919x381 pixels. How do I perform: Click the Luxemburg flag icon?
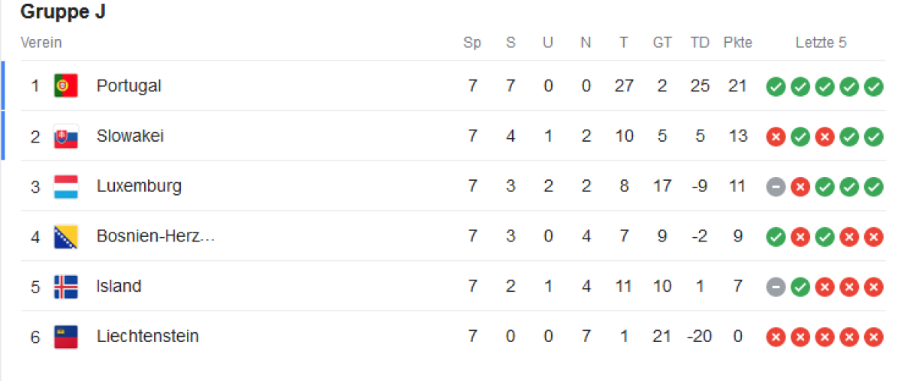click(x=65, y=187)
